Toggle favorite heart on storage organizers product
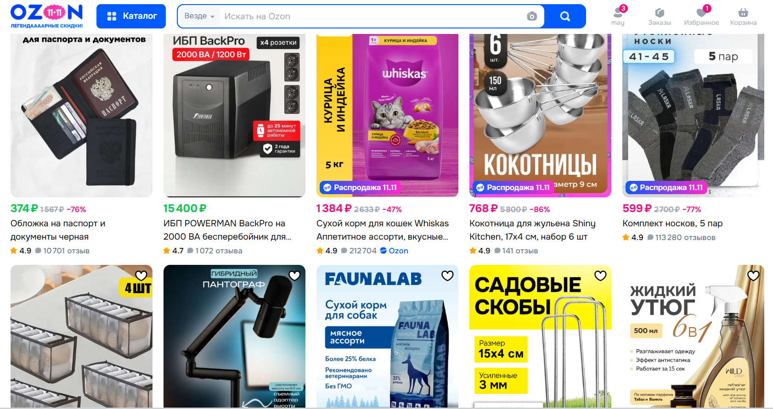 coord(141,275)
